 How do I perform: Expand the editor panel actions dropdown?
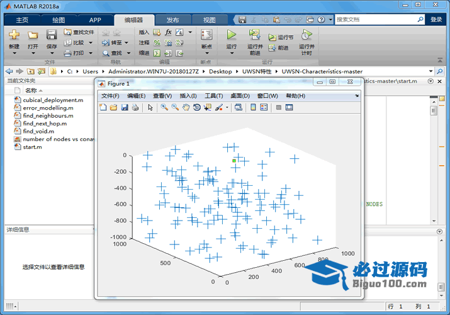click(430, 81)
